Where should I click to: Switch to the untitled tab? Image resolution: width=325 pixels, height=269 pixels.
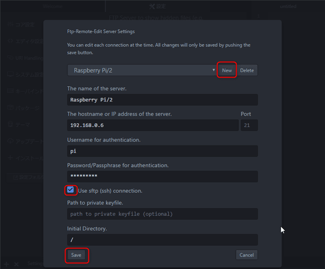point(288,6)
